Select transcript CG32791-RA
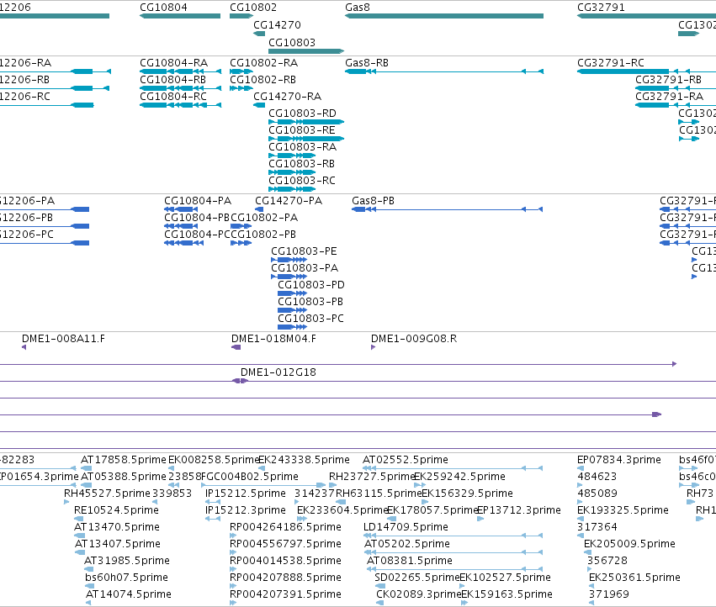Image resolution: width=716 pixels, height=607 pixels. [x=676, y=105]
